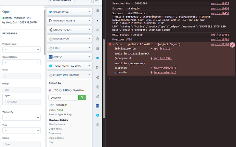Screen dimensions: 236x147
Task: Click the Salesforce cloud icon in panel header
Action: click(50, 12)
